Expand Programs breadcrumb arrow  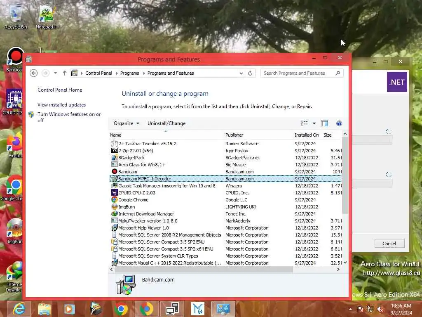point(143,73)
